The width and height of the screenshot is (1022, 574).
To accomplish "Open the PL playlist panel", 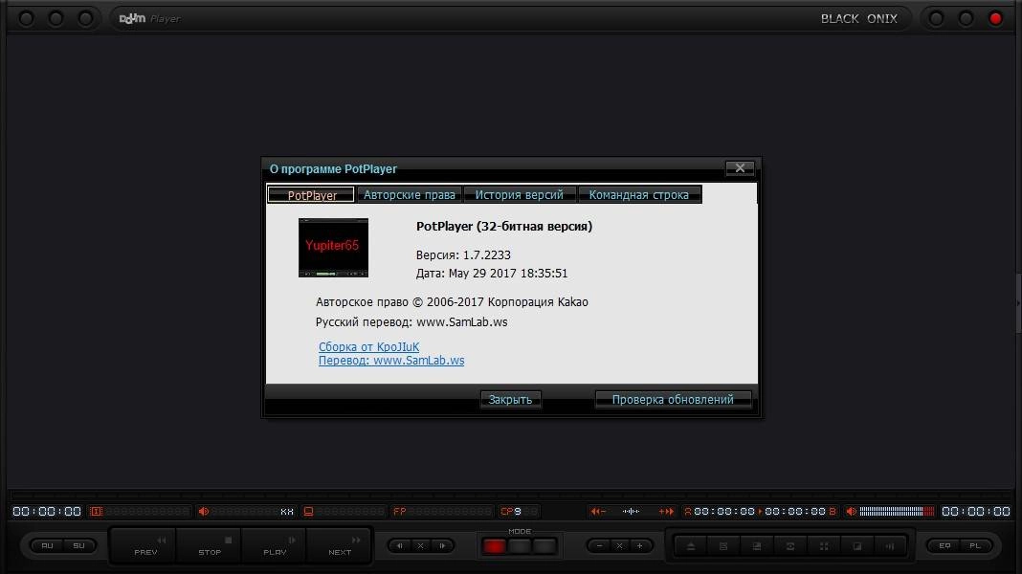I will (975, 546).
